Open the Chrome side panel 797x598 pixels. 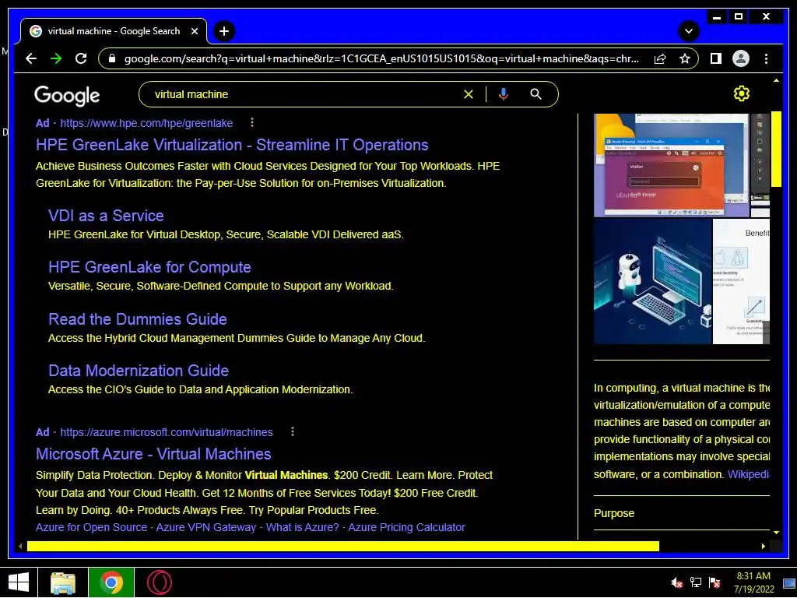click(x=716, y=58)
